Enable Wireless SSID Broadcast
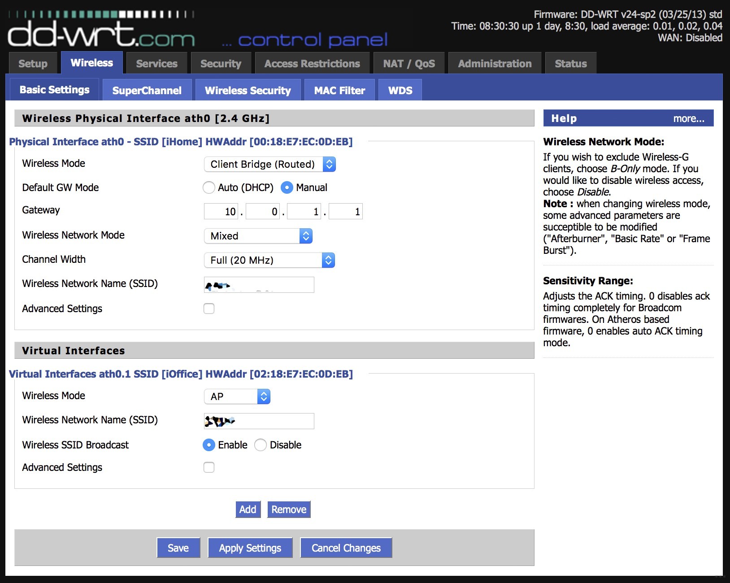Viewport: 730px width, 583px height. pos(209,445)
